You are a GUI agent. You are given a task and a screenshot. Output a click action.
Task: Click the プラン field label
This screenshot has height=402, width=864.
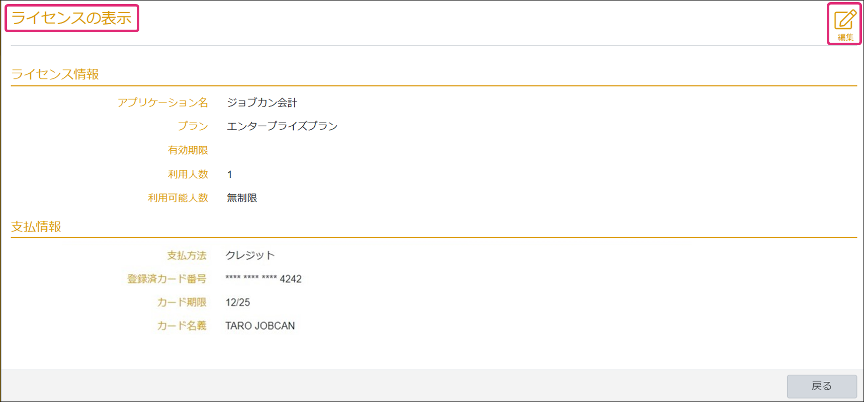pos(193,126)
